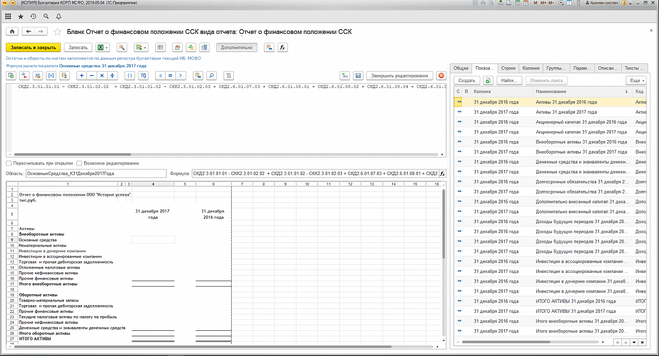Insert the equals sign
This screenshot has width=659, height=356.
pos(170,75)
